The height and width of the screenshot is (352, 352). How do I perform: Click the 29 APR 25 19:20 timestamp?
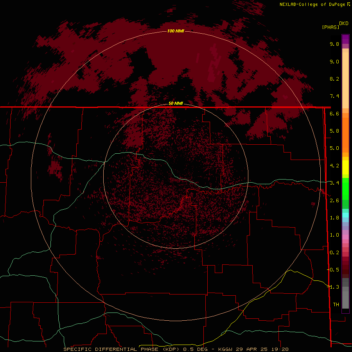coord(262,349)
